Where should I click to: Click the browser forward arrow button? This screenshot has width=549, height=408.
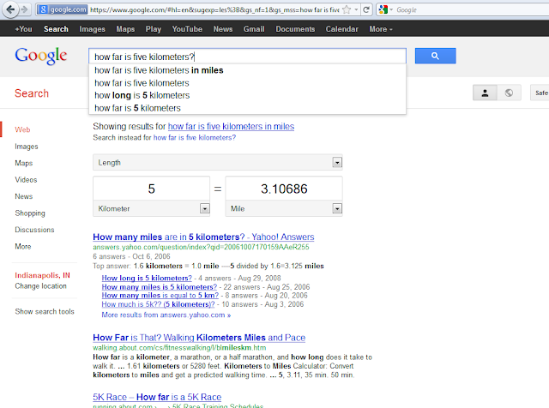[24, 9]
